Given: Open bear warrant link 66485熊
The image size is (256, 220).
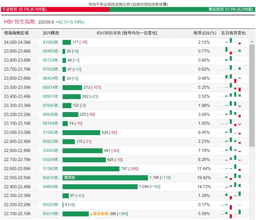Looking at the screenshot, I should [51, 51].
